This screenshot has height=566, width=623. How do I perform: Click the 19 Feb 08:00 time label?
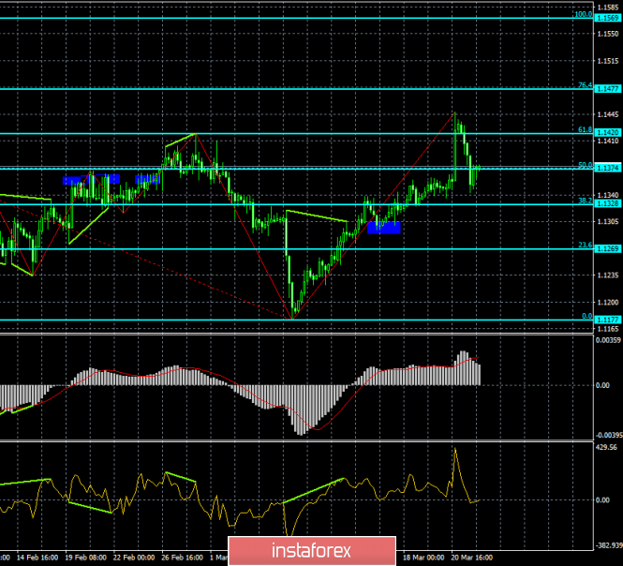85,558
